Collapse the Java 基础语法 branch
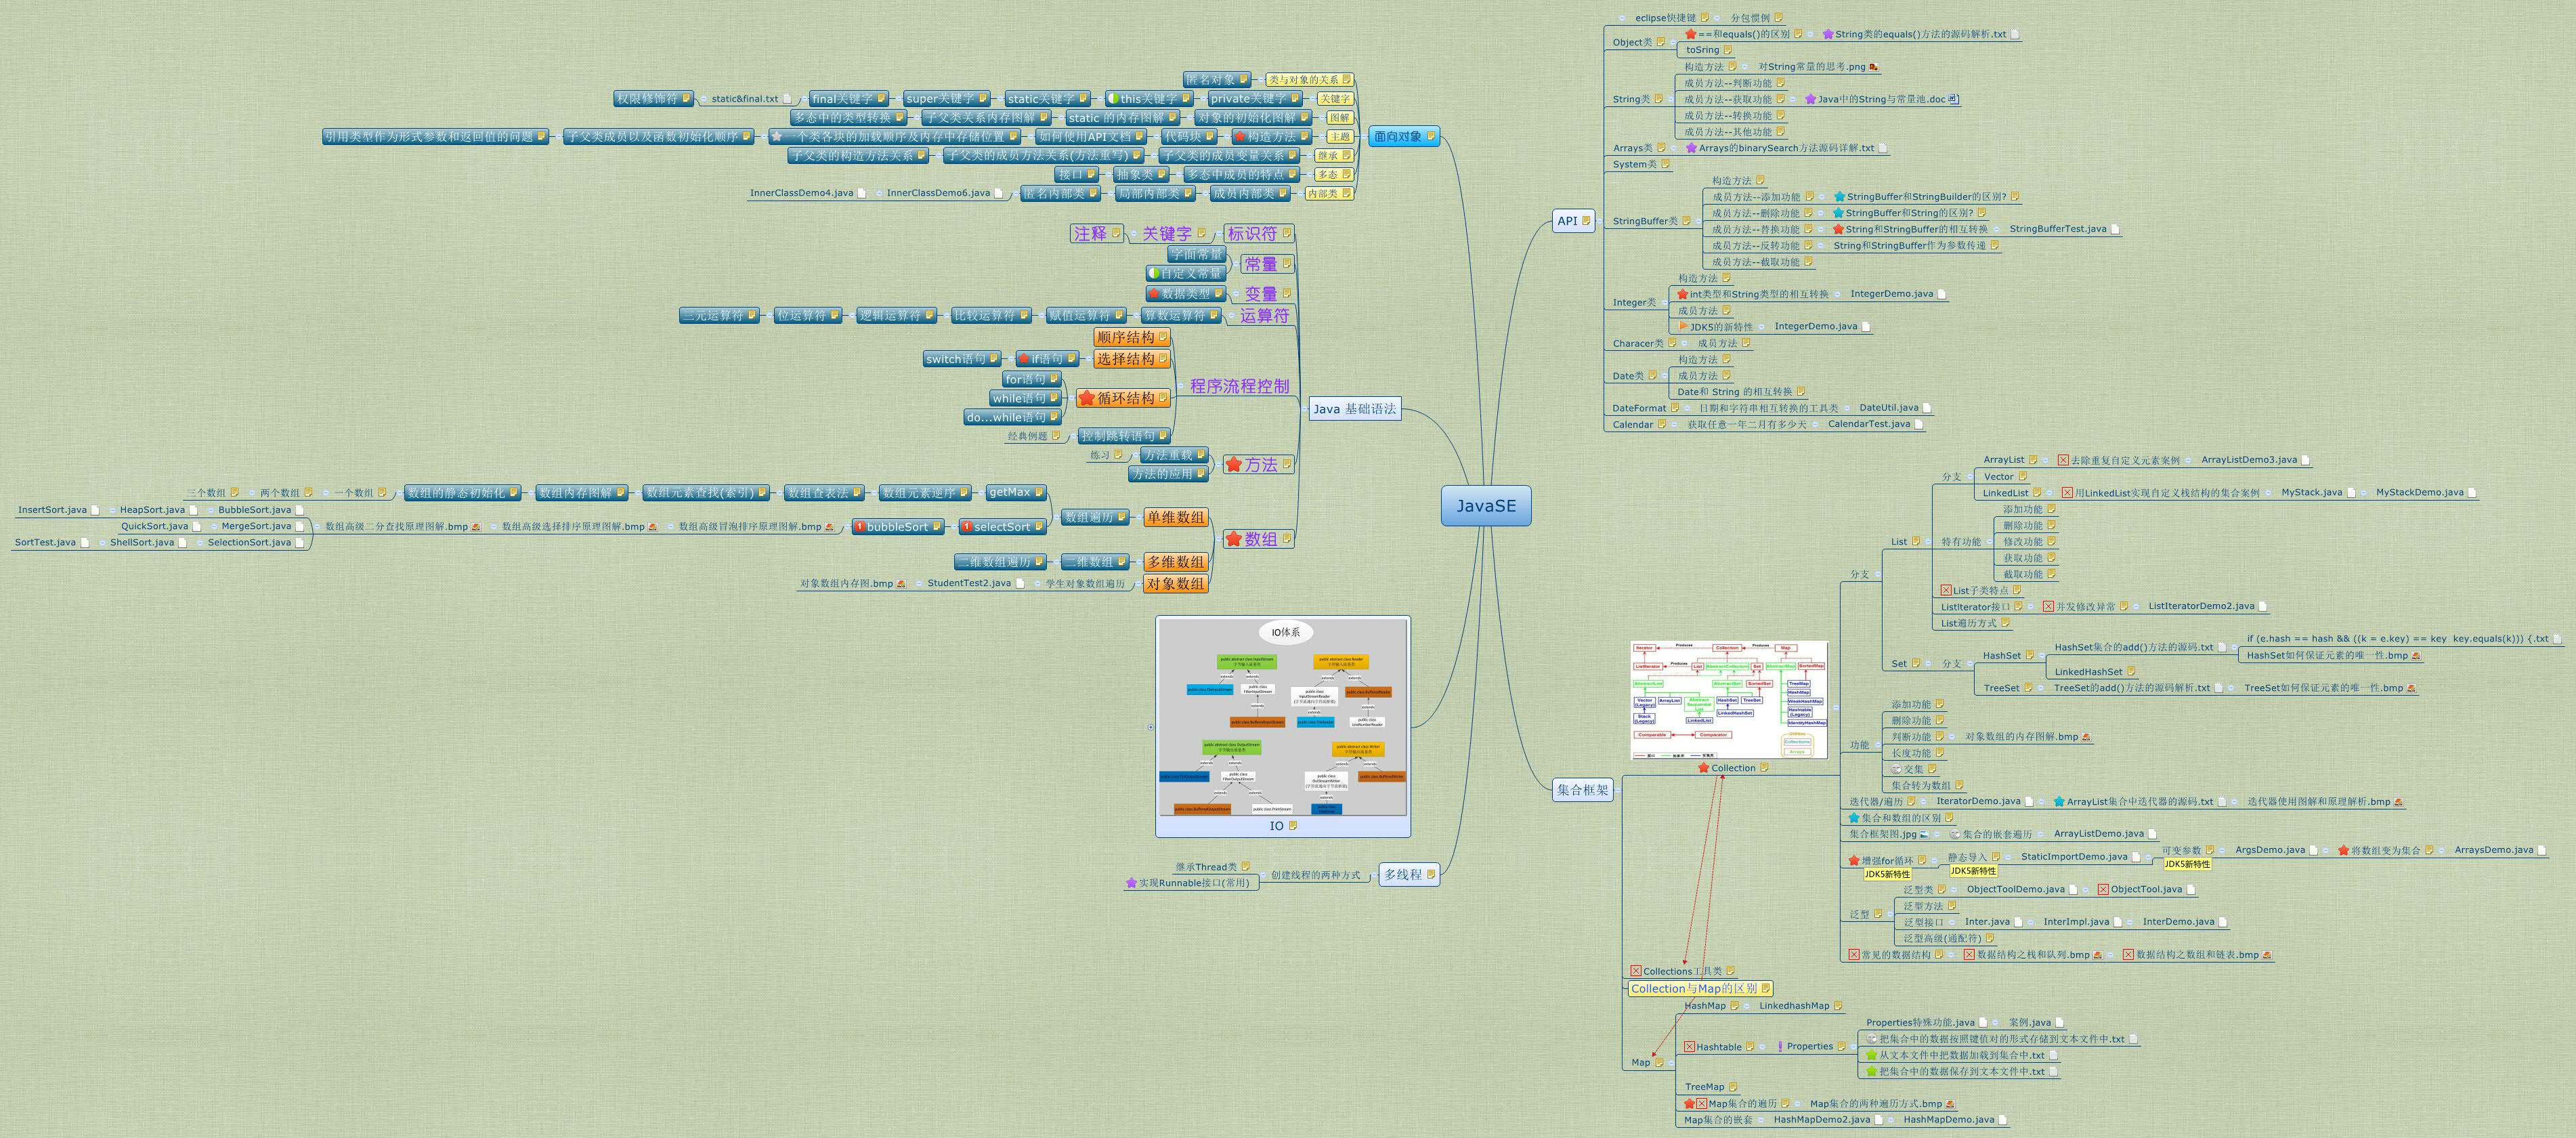The width and height of the screenshot is (2576, 1138). click(1304, 409)
